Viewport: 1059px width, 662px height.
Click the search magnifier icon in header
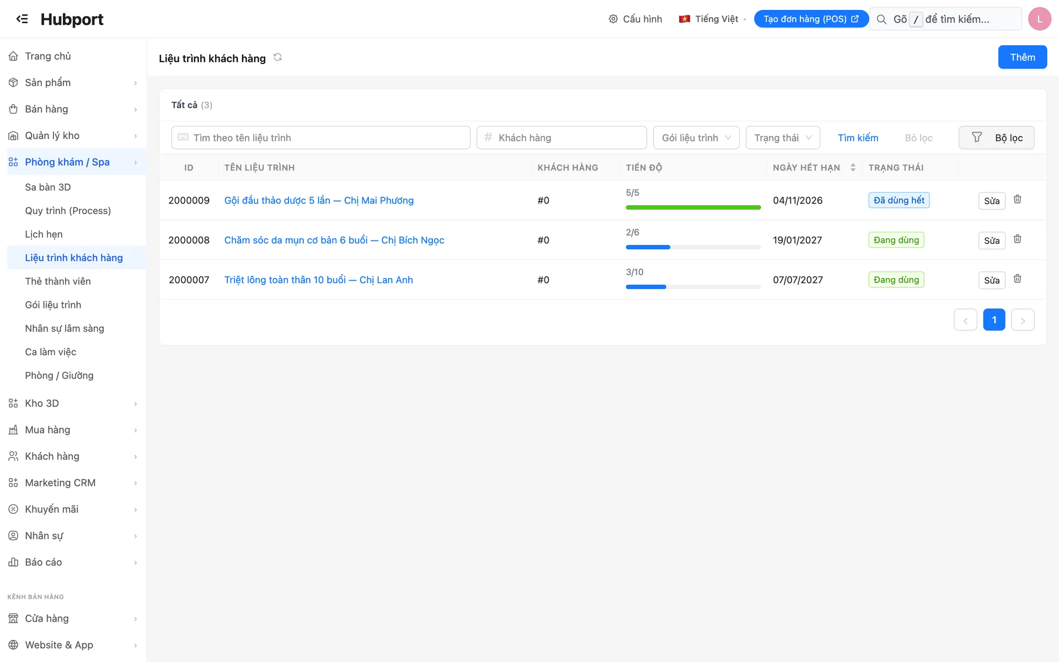coord(882,19)
